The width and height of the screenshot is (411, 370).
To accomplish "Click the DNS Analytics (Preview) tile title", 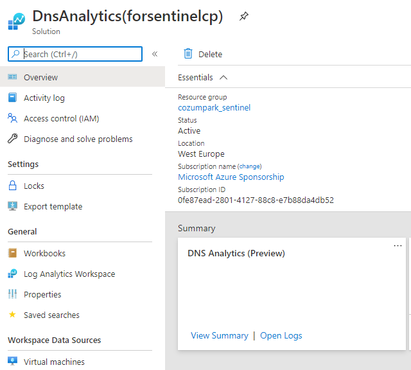I will coord(236,253).
